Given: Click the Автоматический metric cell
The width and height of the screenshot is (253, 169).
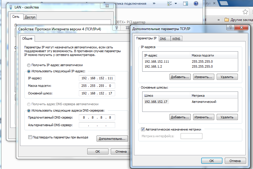Looking at the screenshot, I should 204,102.
